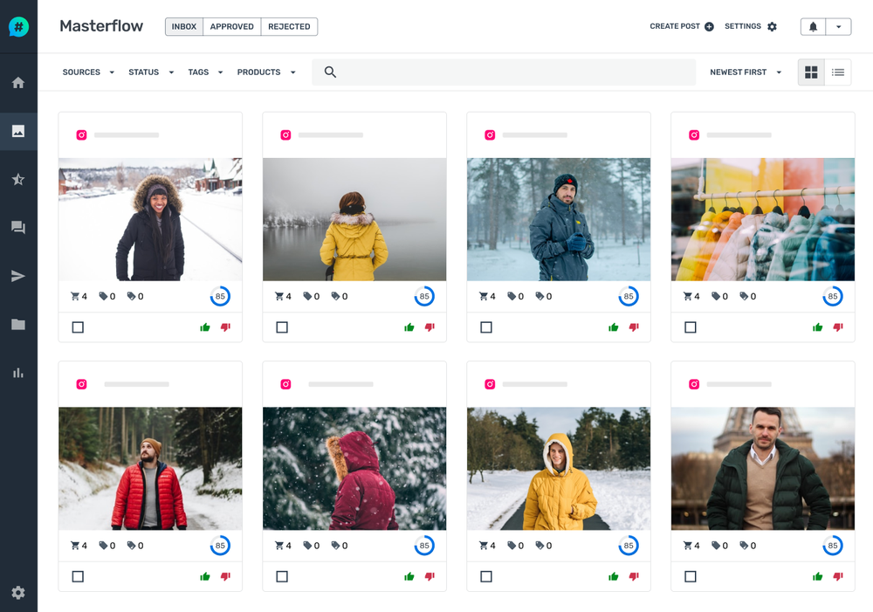Image resolution: width=873 pixels, height=612 pixels.
Task: Reject the yellow jacket by lake post
Action: pyautogui.click(x=430, y=327)
